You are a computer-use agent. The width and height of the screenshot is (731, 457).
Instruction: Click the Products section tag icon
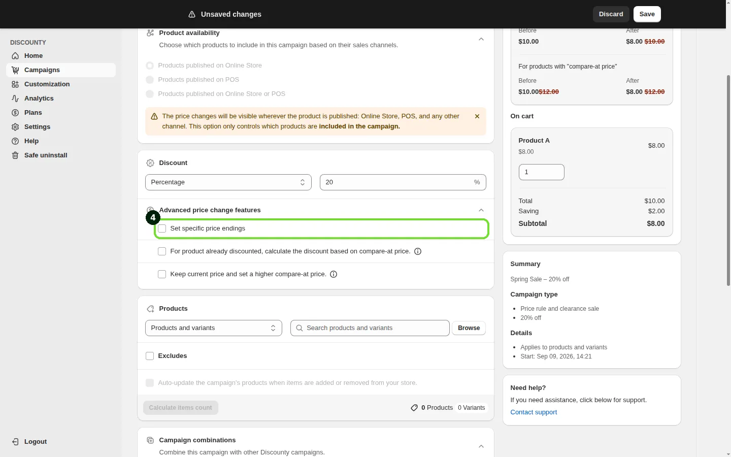click(x=150, y=309)
